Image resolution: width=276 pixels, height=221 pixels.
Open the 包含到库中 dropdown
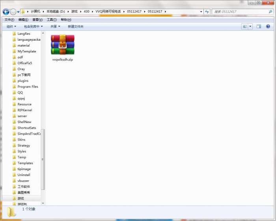click(33, 26)
